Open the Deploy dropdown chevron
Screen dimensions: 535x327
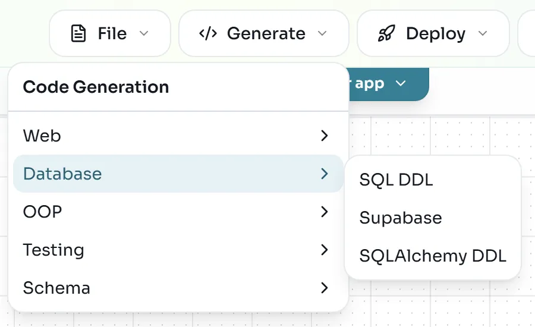(x=483, y=33)
